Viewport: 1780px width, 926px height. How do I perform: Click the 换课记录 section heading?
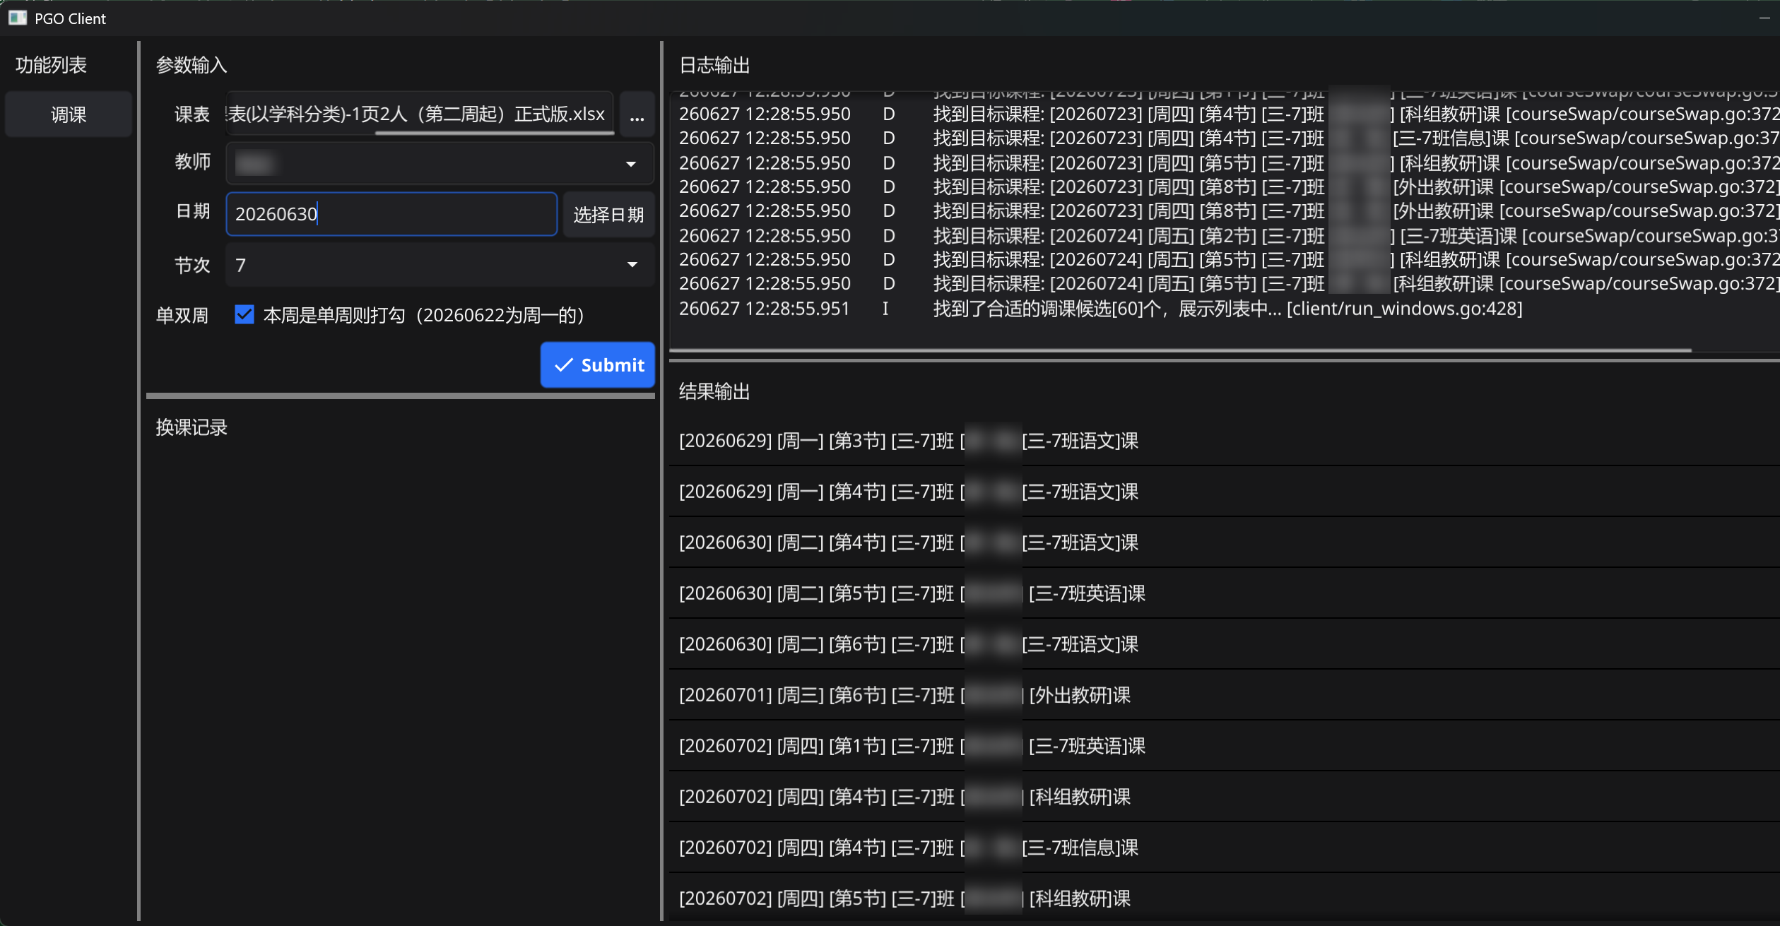[x=191, y=427]
